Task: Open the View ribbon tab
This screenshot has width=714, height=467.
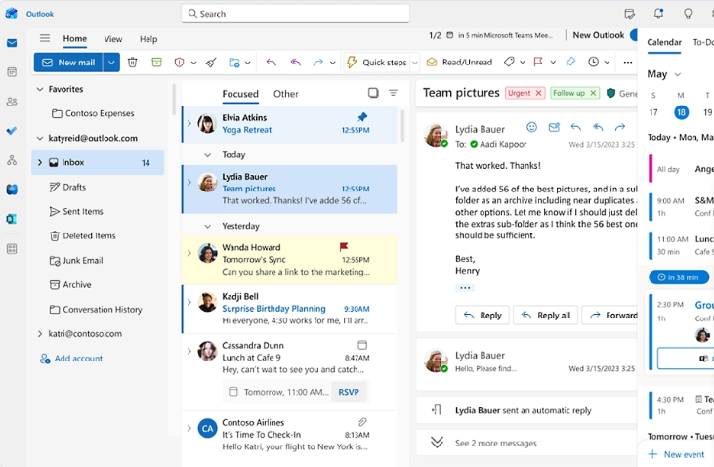Action: click(x=113, y=39)
